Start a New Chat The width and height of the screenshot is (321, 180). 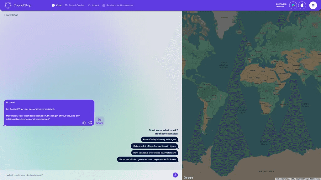(11, 15)
